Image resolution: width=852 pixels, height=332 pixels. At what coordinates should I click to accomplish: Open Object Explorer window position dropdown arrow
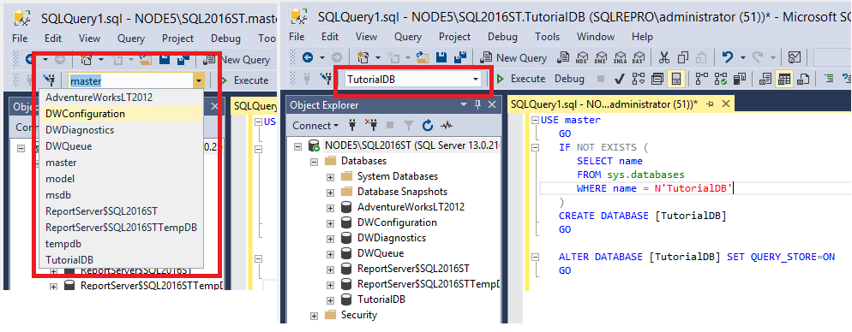(x=464, y=104)
